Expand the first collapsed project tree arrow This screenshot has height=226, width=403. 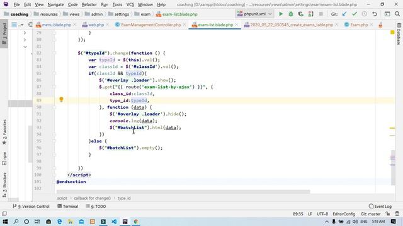[25, 33]
